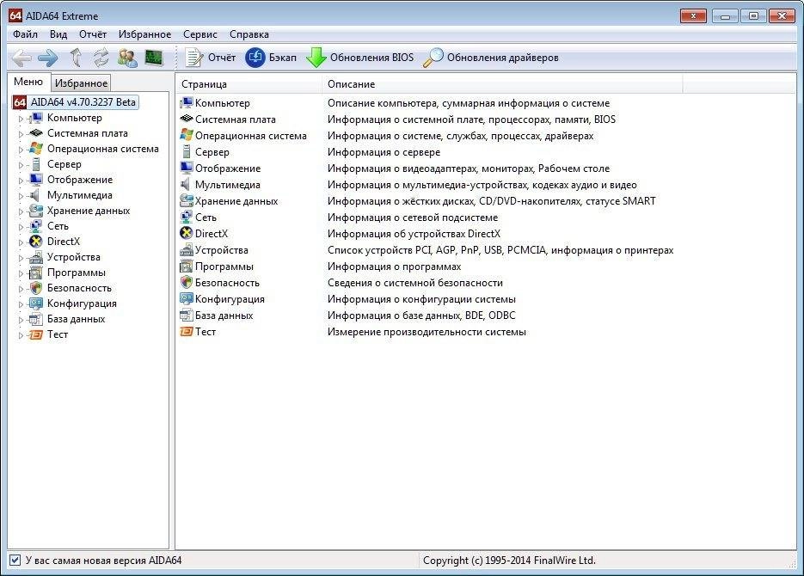Click the База данных icon in page list
The height and width of the screenshot is (576, 804).
[x=186, y=316]
